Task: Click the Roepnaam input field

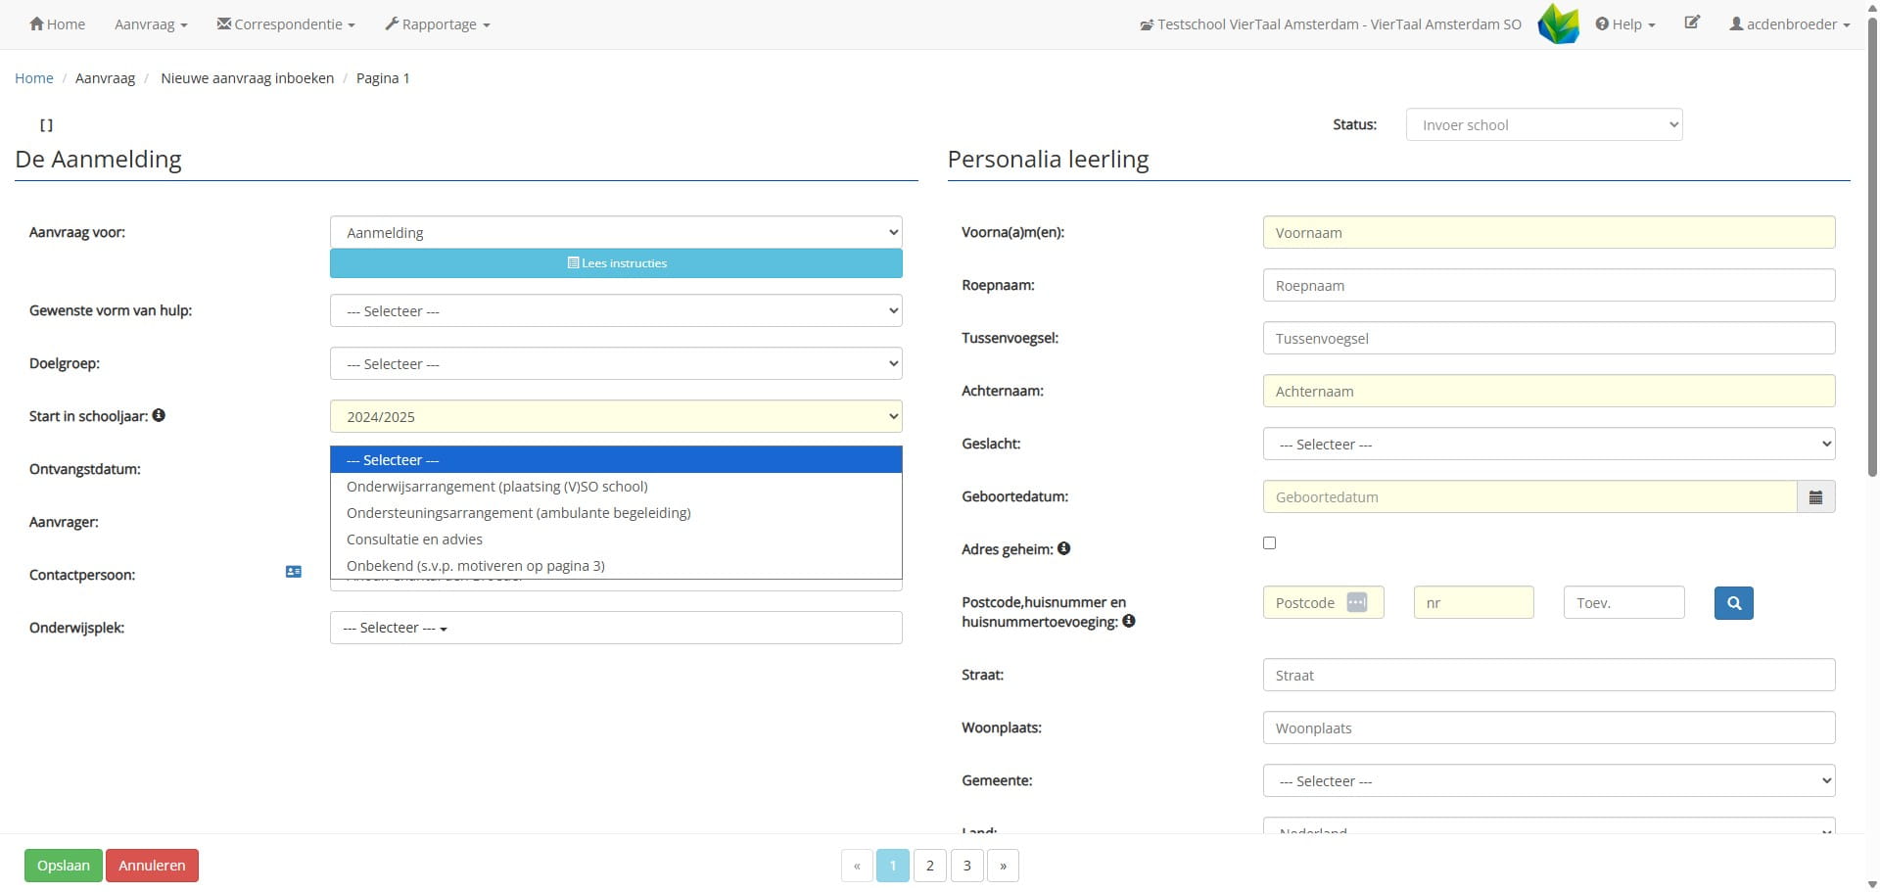Action: pyautogui.click(x=1549, y=285)
